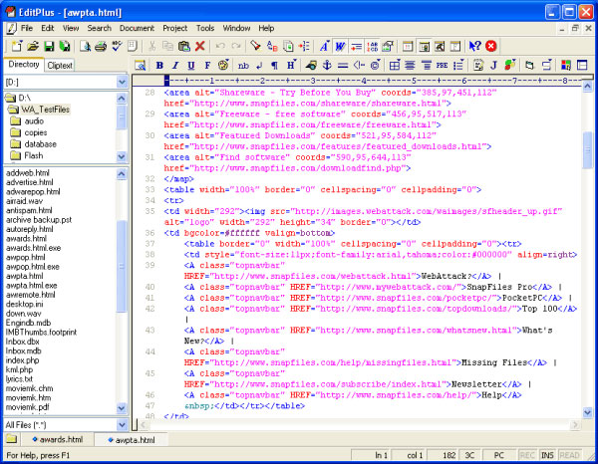
Task: Toggle the Line Number display icon
Action: 372,46
